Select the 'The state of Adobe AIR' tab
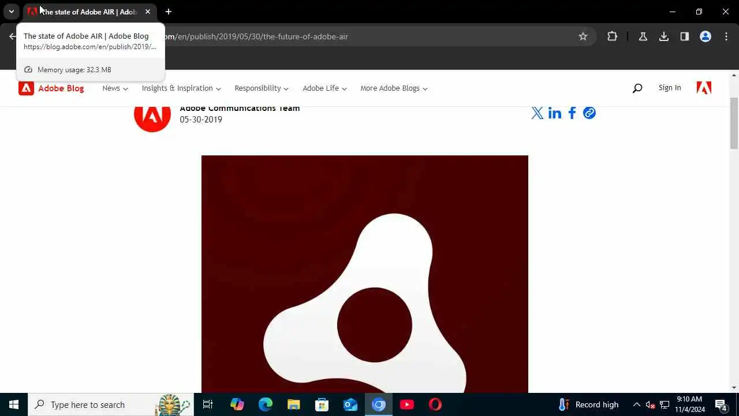This screenshot has height=416, width=739. pos(89,12)
